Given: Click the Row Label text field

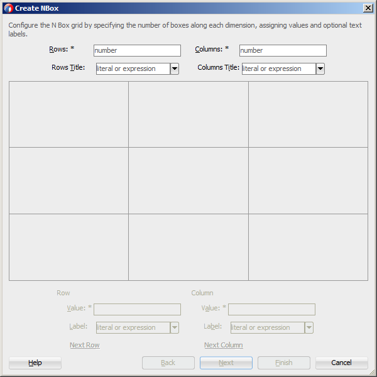Looking at the screenshot, I should 133,328.
